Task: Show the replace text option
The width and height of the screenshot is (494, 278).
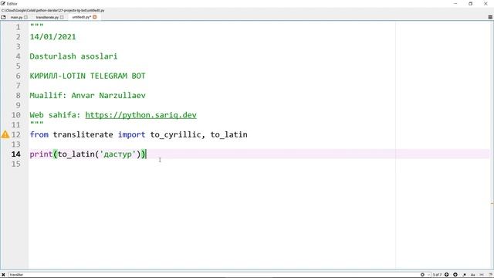Action: coord(490,275)
